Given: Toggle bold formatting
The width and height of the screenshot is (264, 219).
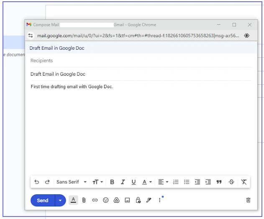Looking at the screenshot, I should click(x=112, y=182).
